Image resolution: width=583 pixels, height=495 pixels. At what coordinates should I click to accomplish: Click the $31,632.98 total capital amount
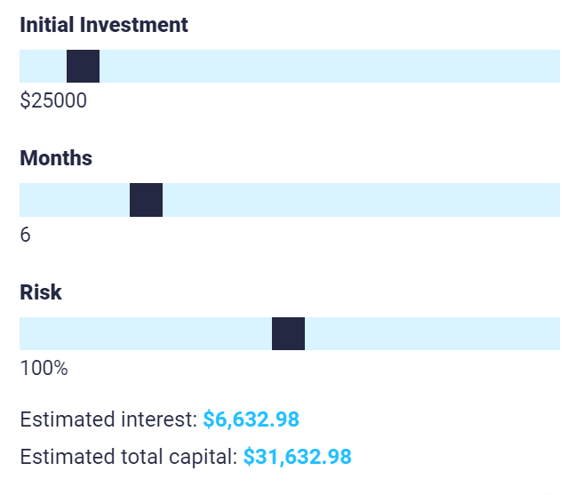298,458
